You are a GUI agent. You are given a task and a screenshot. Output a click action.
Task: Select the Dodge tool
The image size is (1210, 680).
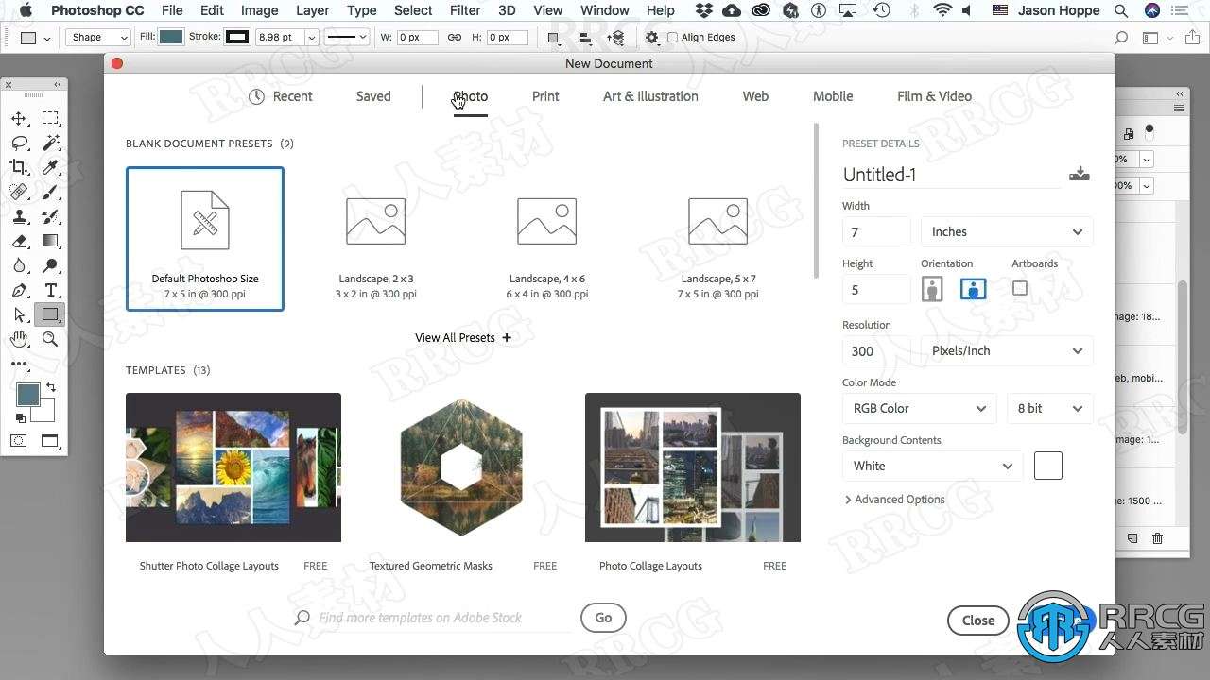(x=50, y=265)
